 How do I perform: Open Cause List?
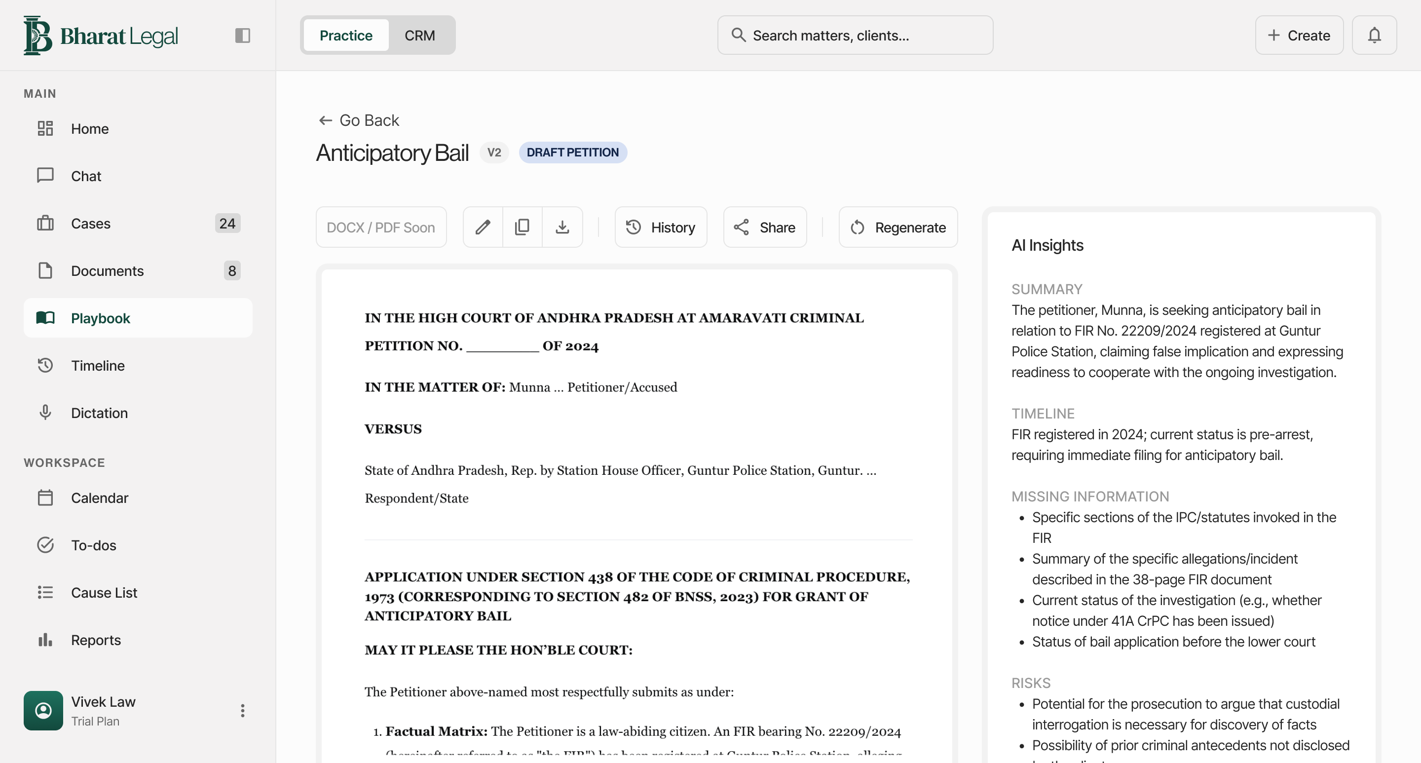138,593
